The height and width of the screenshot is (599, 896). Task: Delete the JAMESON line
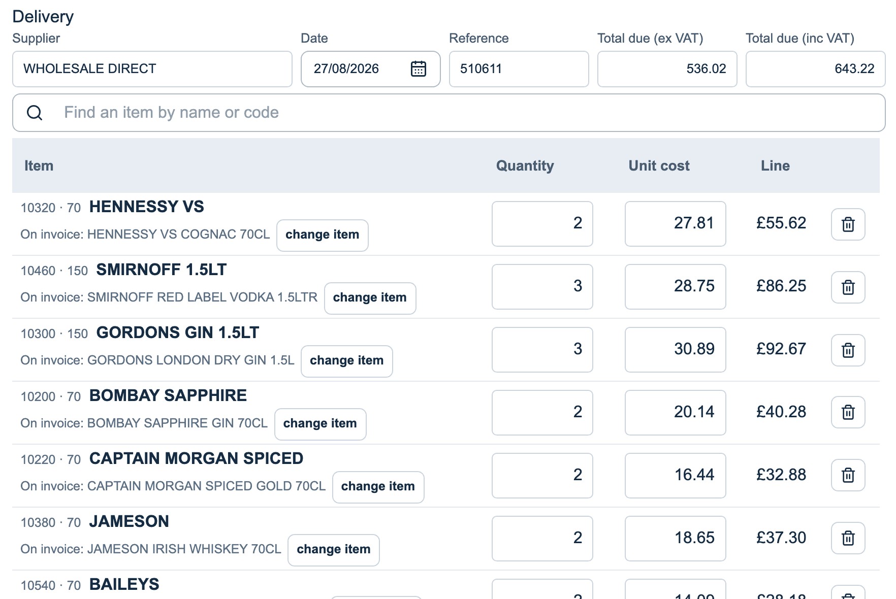tap(848, 538)
